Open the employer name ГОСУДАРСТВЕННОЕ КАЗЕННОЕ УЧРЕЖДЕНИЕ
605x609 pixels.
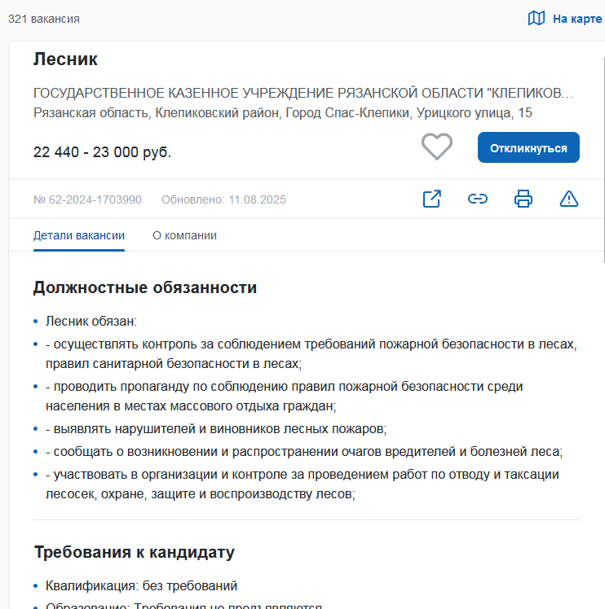pyautogui.click(x=302, y=92)
